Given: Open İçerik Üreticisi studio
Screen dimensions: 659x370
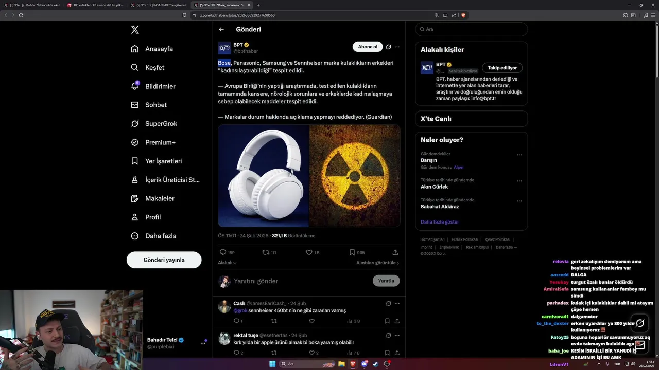Looking at the screenshot, I should (165, 180).
